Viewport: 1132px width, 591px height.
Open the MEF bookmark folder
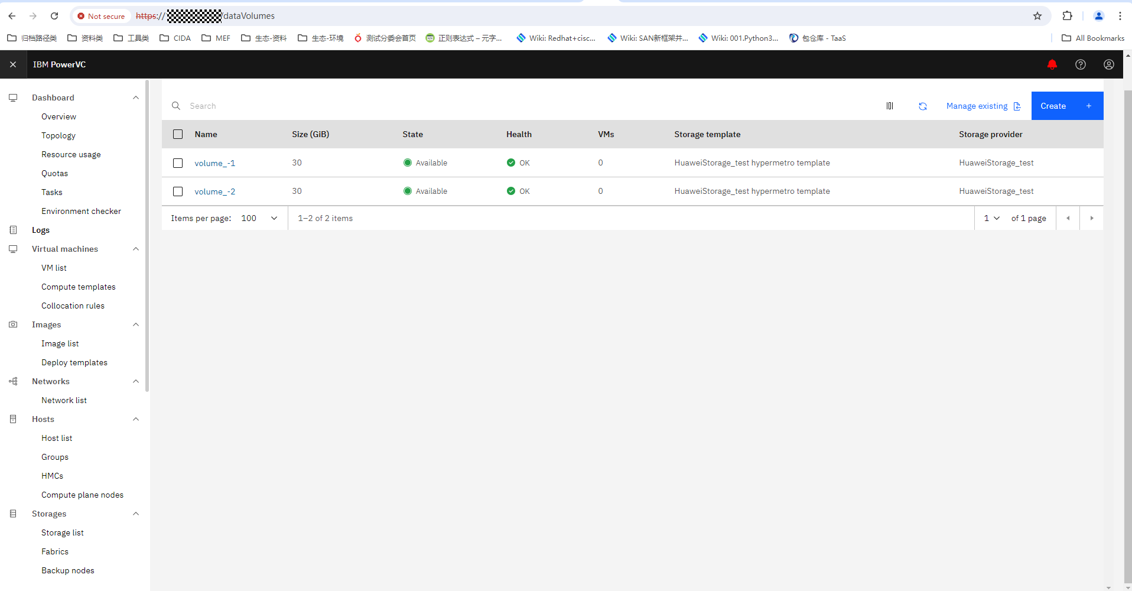[x=216, y=38]
